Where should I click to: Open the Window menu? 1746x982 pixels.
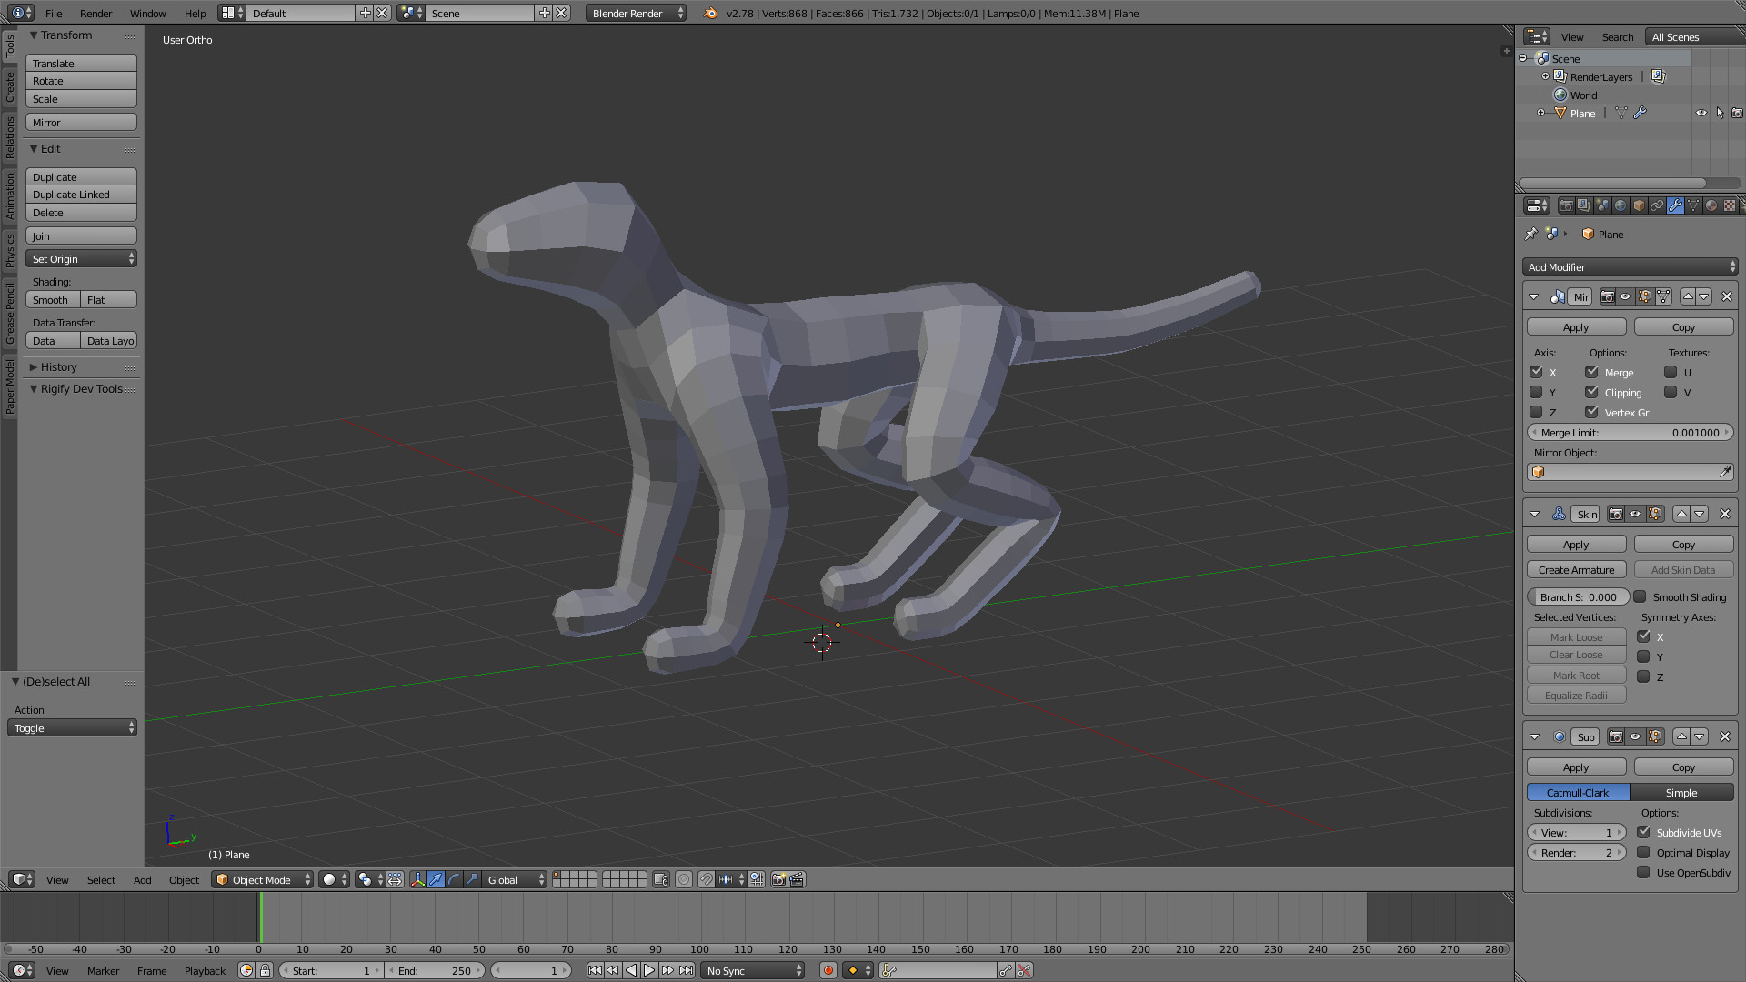coord(147,14)
